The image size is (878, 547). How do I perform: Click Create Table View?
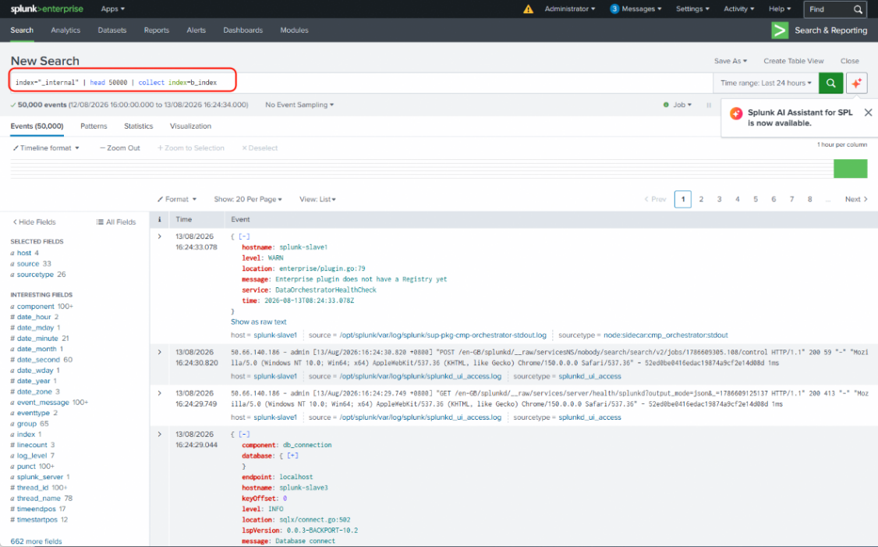pos(794,61)
